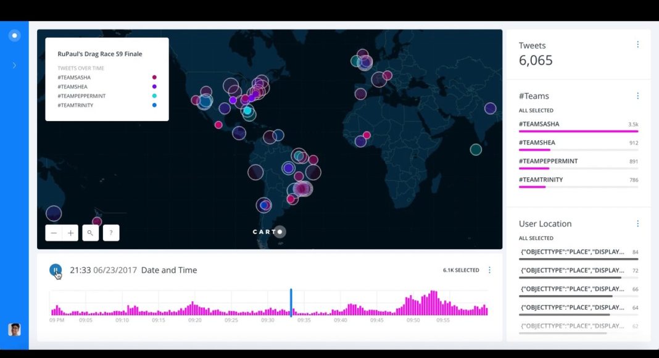Click the "09:05" time axis label
Image resolution: width=659 pixels, height=358 pixels.
pos(86,320)
